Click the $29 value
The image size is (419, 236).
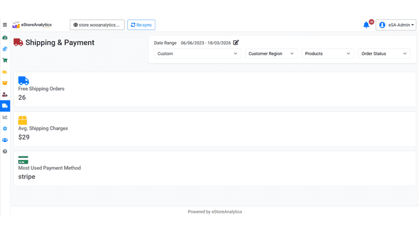click(x=24, y=137)
